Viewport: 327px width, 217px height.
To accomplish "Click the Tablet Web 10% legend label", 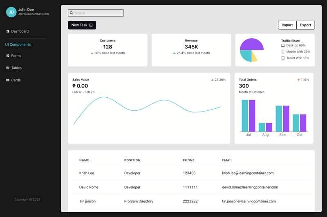I will [298, 58].
